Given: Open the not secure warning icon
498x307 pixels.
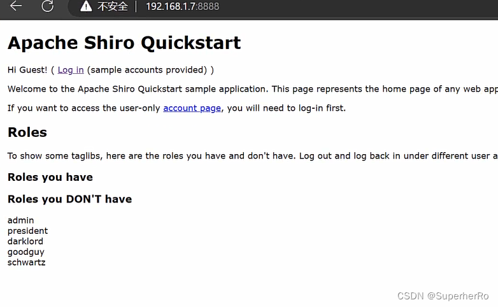Looking at the screenshot, I should (86, 6).
